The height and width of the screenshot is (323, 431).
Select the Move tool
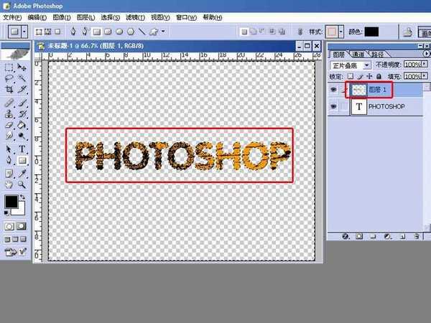[22, 67]
